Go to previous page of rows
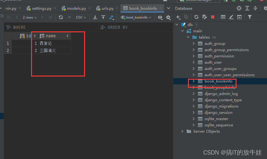 (17, 17)
